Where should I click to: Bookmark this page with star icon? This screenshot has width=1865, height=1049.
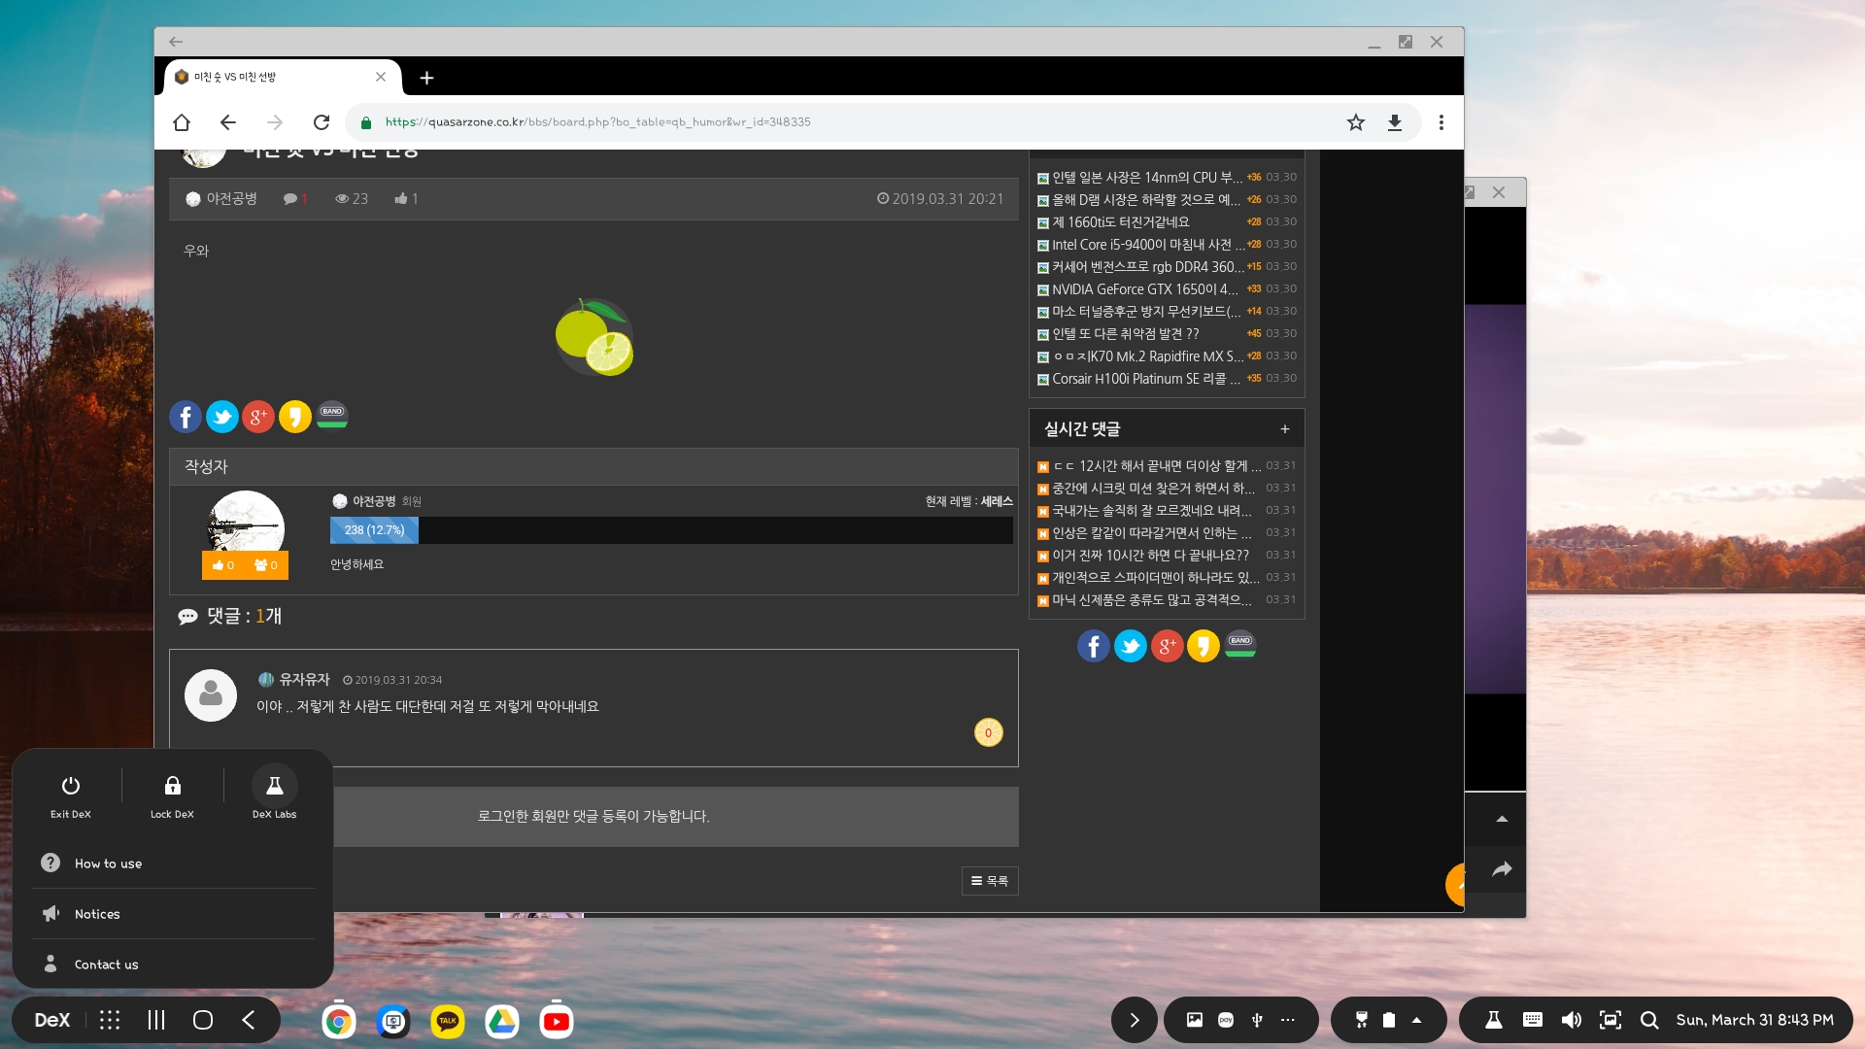1355,122
